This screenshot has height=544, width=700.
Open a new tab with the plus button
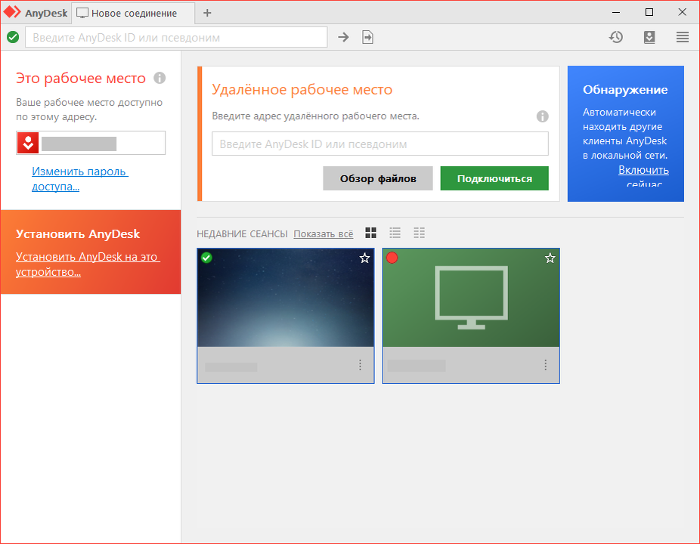pyautogui.click(x=207, y=13)
